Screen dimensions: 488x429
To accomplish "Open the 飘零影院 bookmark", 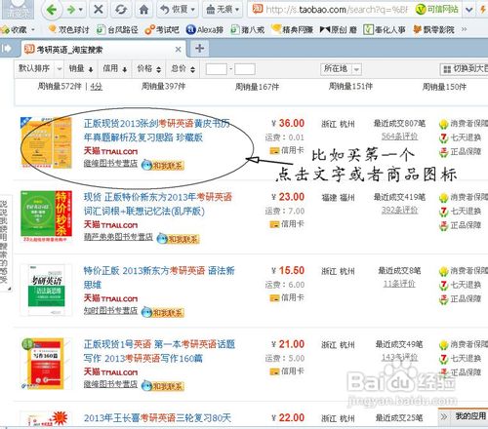I will pos(433,30).
